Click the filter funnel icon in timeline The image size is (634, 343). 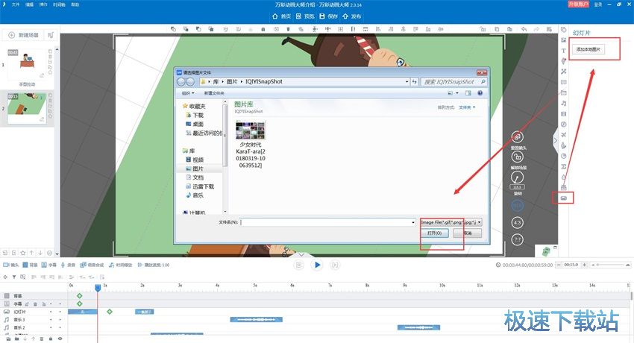click(x=13, y=277)
